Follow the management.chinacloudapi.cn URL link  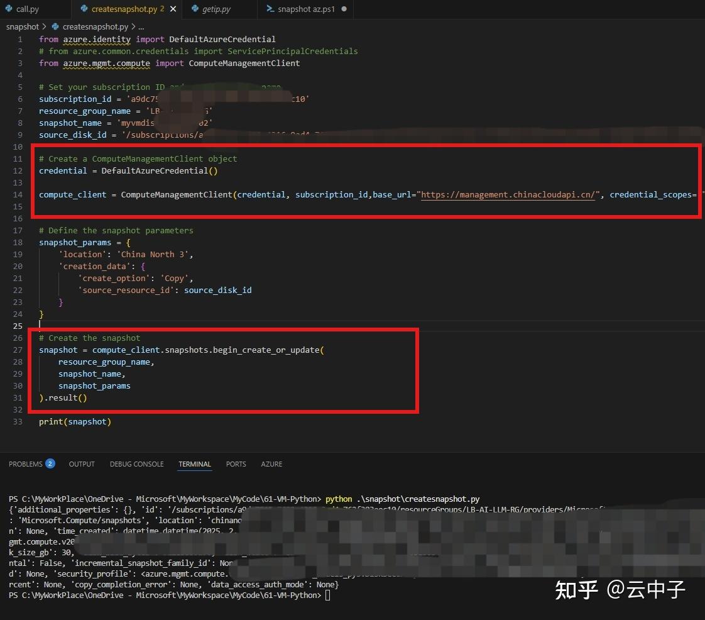click(x=508, y=195)
